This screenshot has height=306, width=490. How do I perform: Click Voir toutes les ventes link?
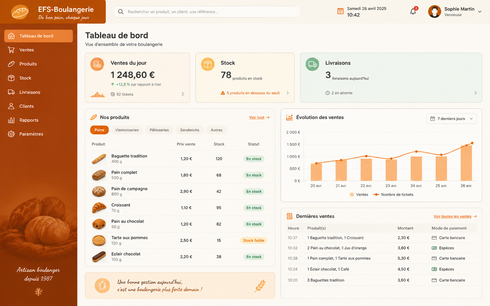tap(455, 216)
